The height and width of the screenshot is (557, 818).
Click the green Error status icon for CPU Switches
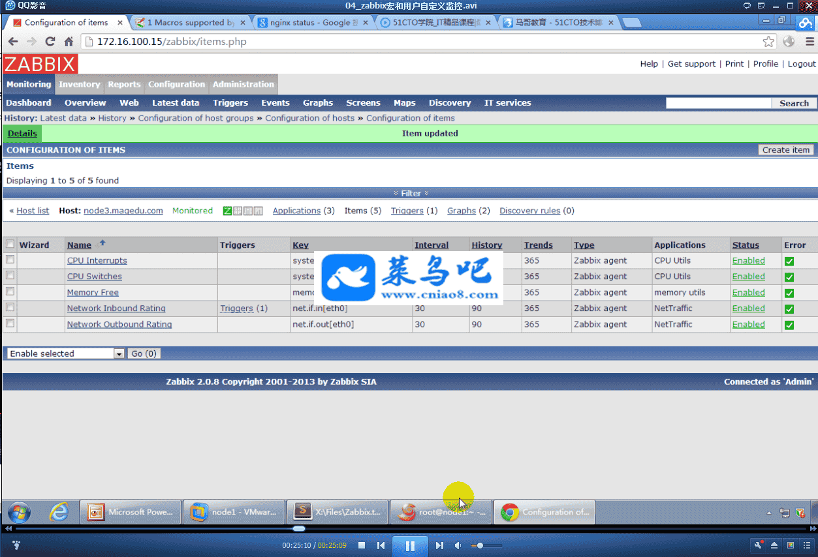(789, 277)
